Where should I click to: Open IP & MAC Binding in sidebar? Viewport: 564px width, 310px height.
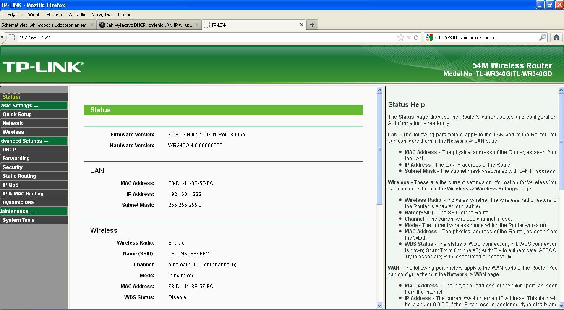23,193
